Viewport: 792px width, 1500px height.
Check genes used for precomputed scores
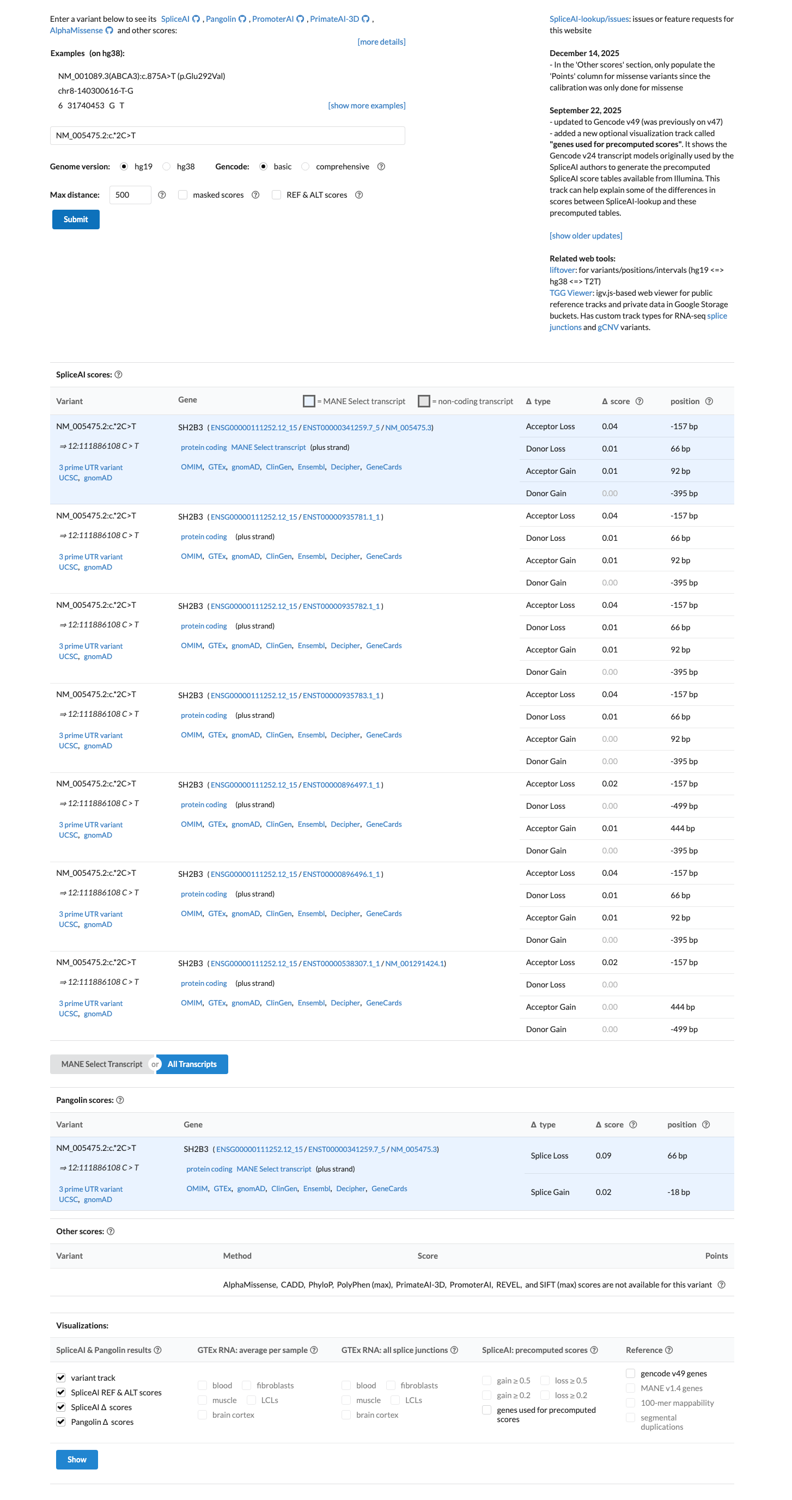coord(487,1410)
